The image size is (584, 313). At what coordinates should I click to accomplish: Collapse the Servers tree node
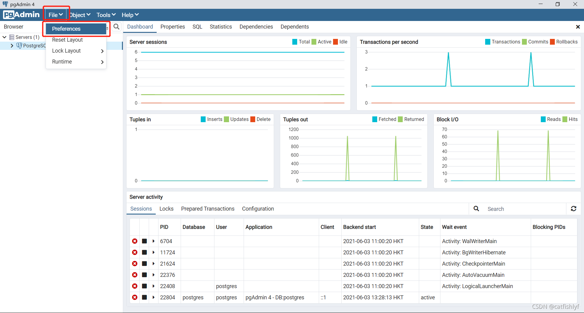tap(4, 37)
